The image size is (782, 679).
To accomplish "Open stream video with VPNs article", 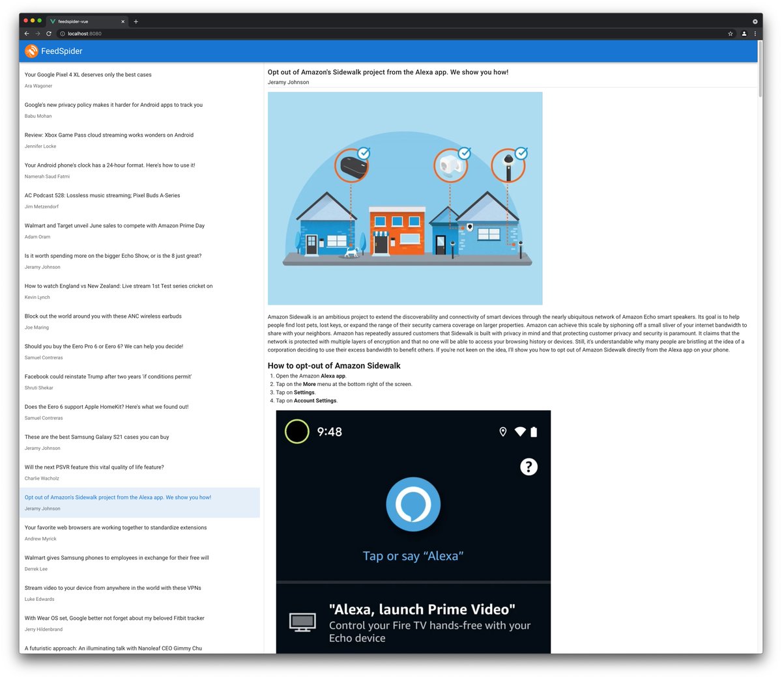I will pyautogui.click(x=139, y=593).
